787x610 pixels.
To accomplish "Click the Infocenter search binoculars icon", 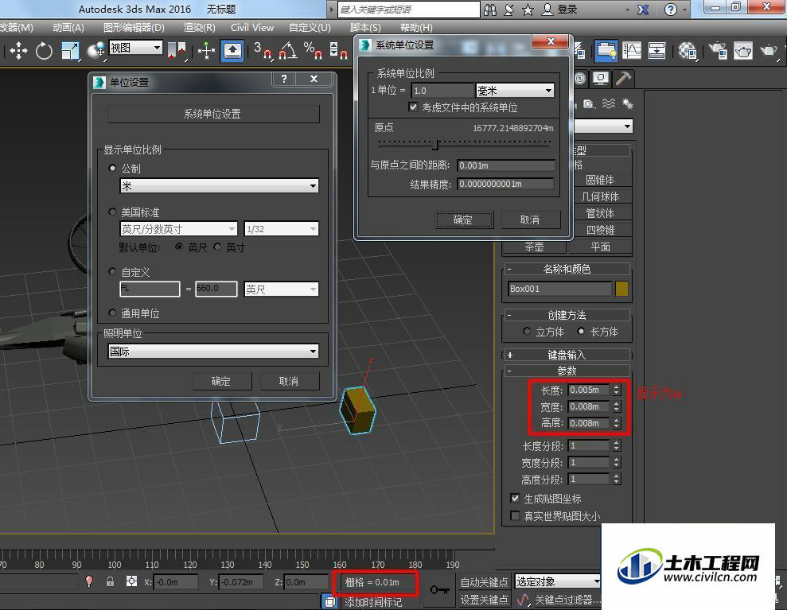I will click(490, 10).
